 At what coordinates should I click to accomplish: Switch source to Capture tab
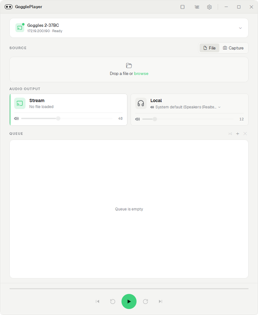click(x=233, y=48)
